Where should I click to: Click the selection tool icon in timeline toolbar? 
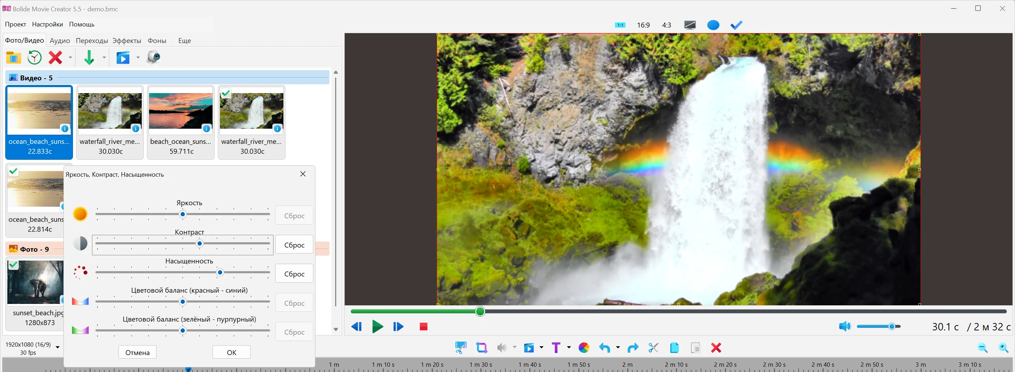(x=461, y=348)
